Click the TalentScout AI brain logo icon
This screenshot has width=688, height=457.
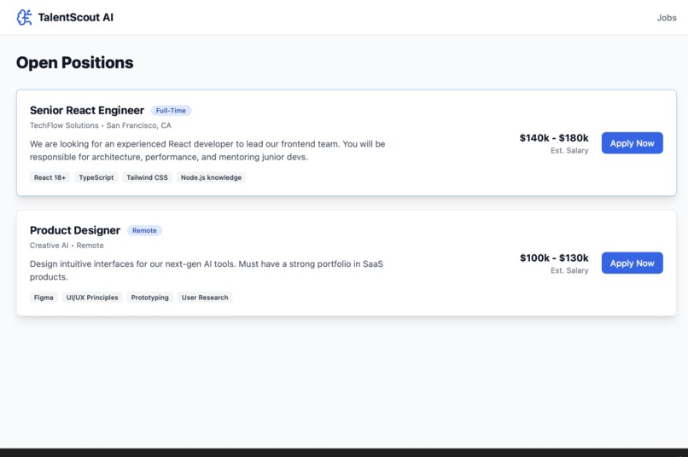(x=24, y=18)
